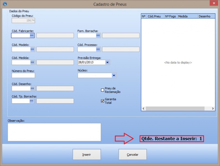Open the Núcleo dropdown list
Screen dimensions: 220x166
[114, 76]
